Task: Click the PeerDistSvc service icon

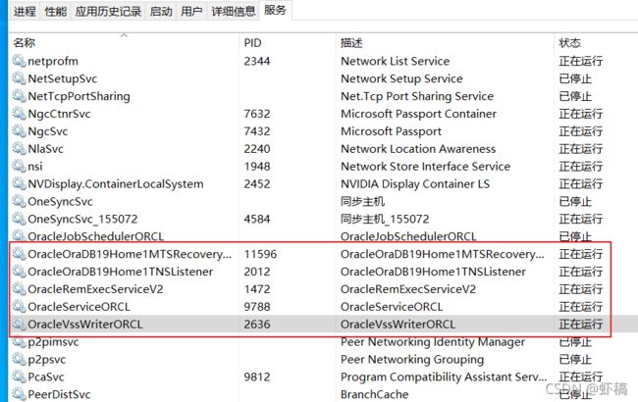Action: pyautogui.click(x=19, y=394)
